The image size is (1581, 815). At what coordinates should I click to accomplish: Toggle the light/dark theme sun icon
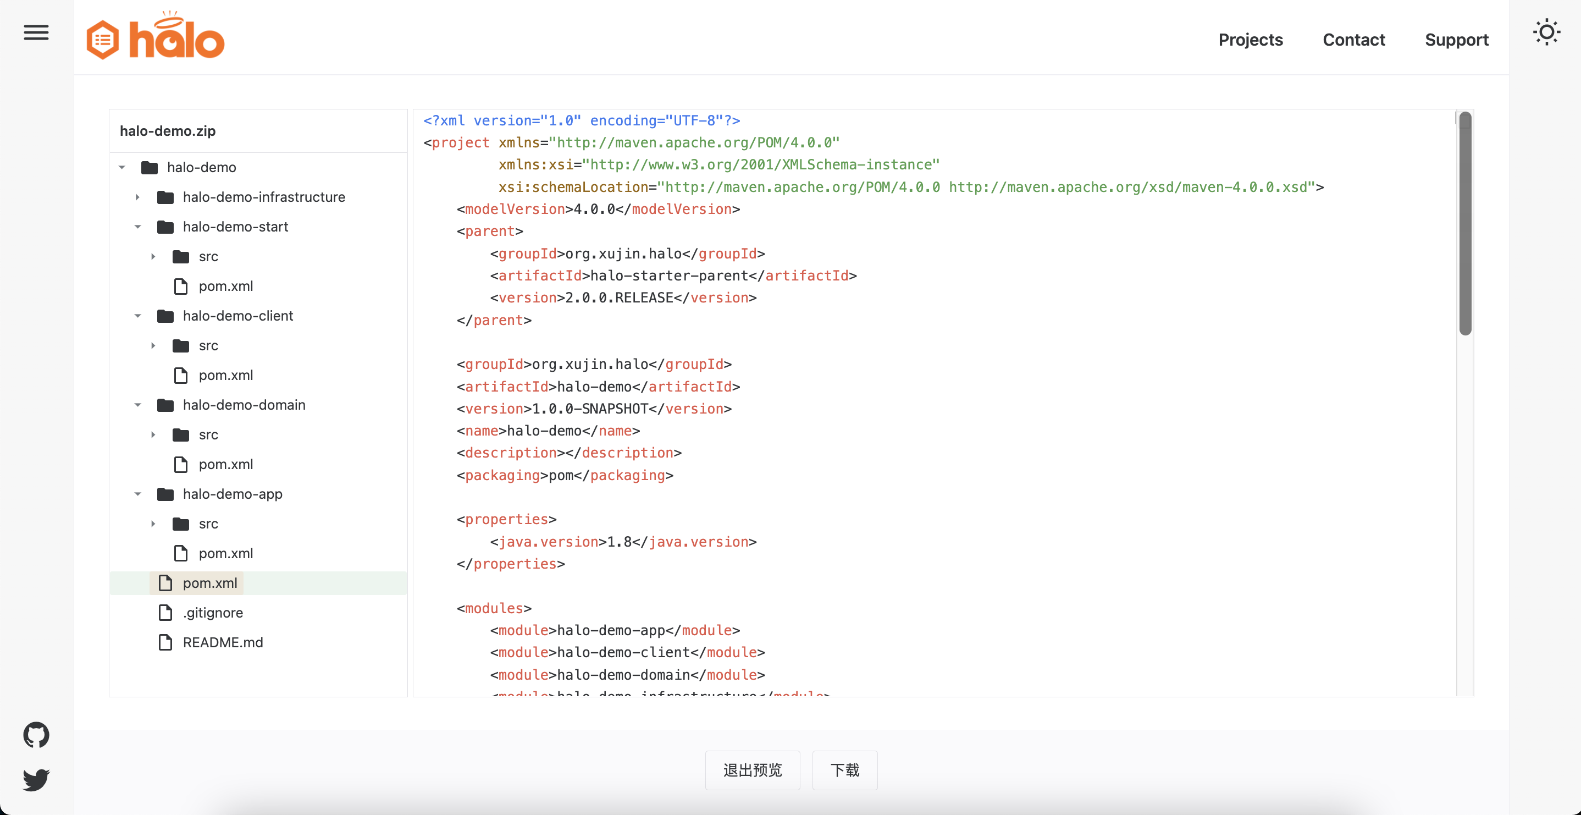click(x=1546, y=32)
